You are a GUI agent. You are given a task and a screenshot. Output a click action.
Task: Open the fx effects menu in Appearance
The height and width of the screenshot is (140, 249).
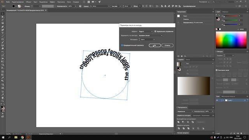click(185, 56)
